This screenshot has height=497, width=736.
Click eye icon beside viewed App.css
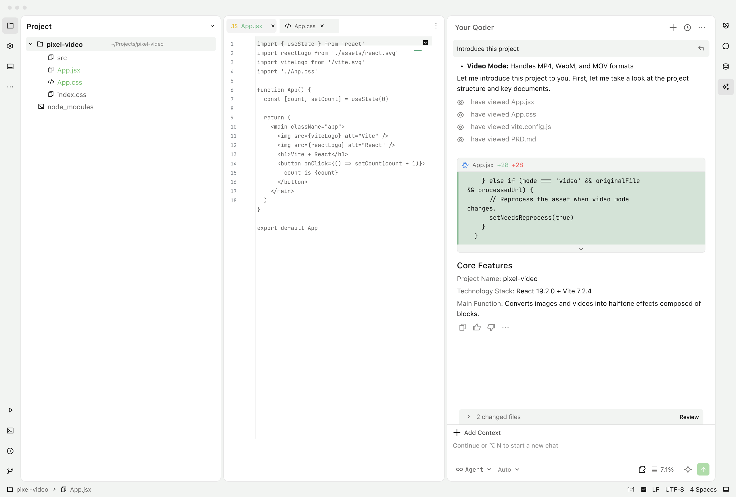click(x=461, y=115)
